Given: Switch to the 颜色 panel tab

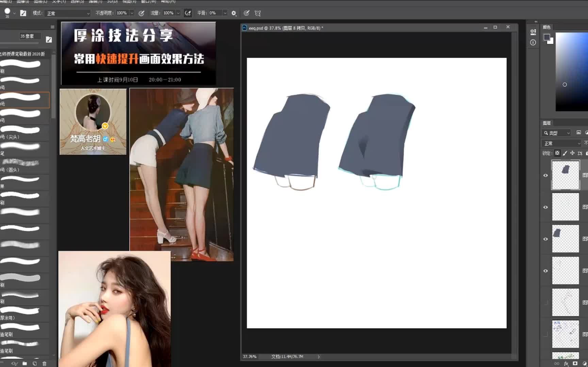Looking at the screenshot, I should click(547, 27).
